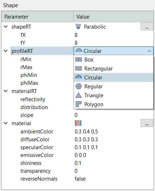The image size is (155, 191).
Task: Click the Box profile icon
Action: (79, 60)
